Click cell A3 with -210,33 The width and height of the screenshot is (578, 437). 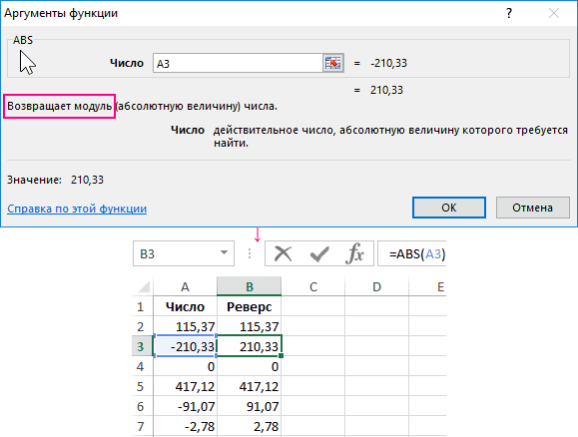pos(185,346)
